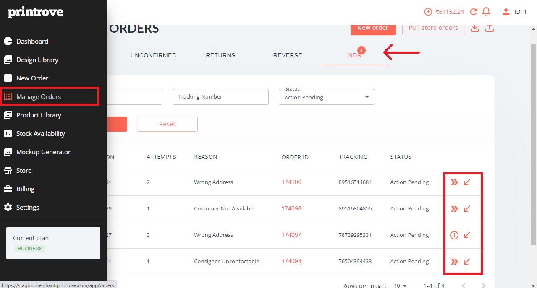Open order ID 174098 link
Viewport: 537px width, 288px height.
click(x=291, y=209)
